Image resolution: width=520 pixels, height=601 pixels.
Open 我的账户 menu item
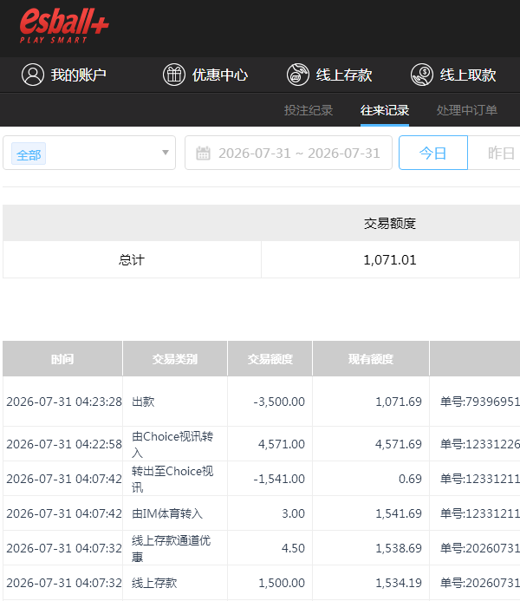pos(79,75)
